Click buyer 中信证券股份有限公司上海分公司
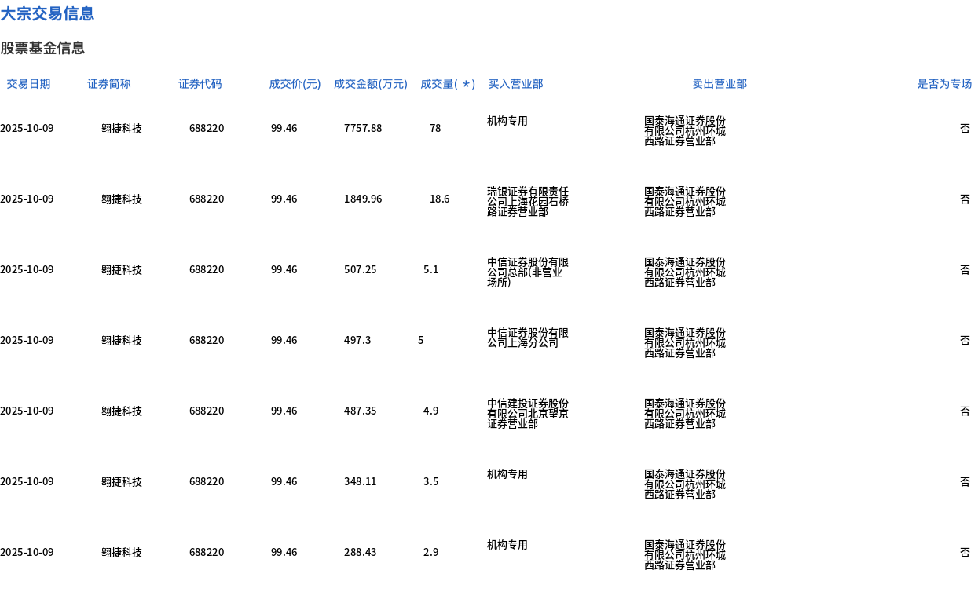Viewport: 978px width, 592px height. 528,338
